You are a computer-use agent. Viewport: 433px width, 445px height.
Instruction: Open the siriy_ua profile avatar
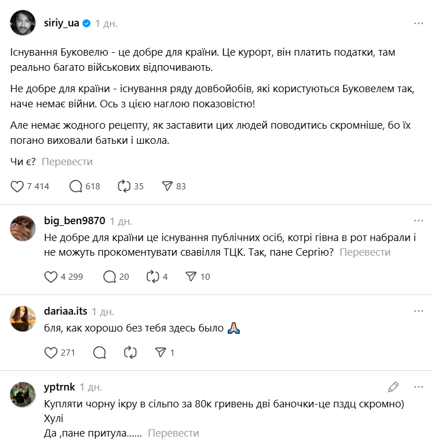(23, 23)
